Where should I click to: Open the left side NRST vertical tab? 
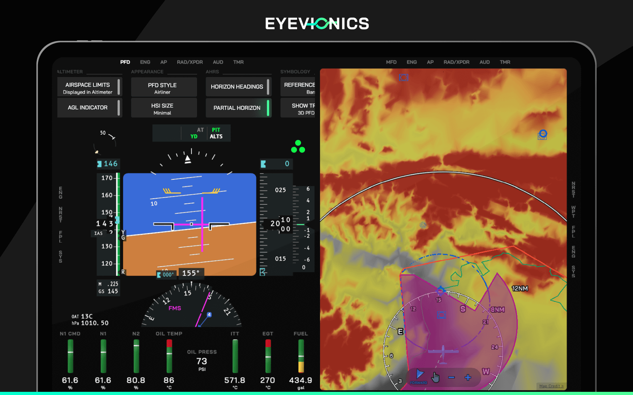click(x=61, y=214)
